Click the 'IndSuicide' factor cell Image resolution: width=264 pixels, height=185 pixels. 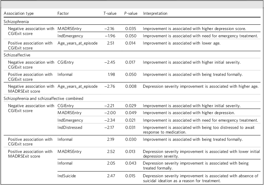(67, 176)
